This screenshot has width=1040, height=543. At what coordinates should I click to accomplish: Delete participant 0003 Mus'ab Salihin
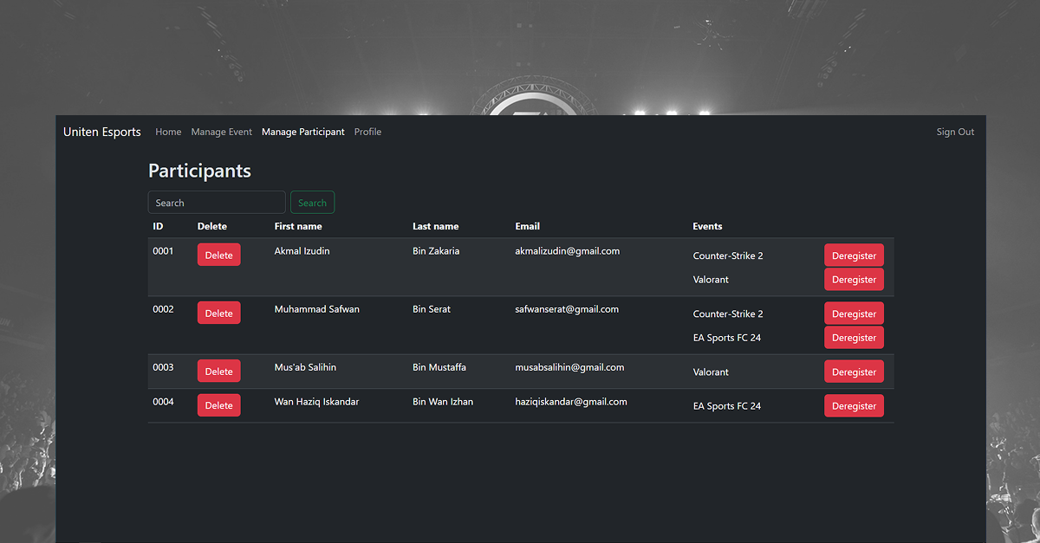(x=218, y=372)
